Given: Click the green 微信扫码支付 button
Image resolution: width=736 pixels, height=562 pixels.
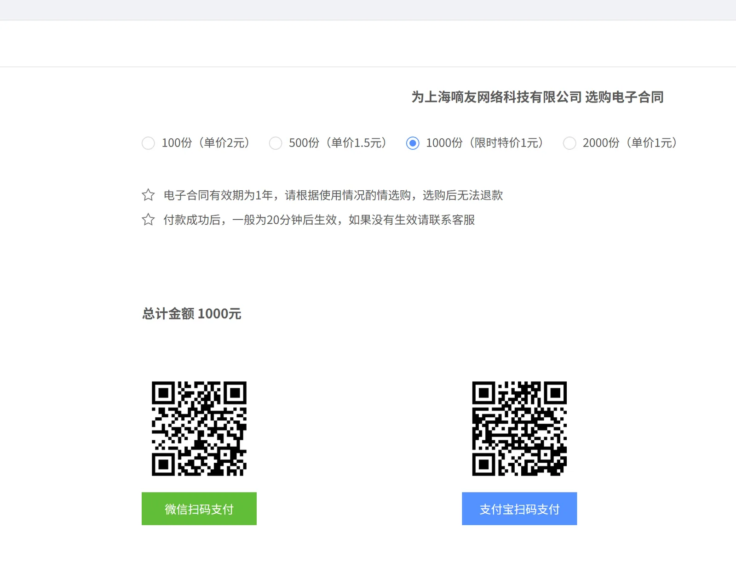Looking at the screenshot, I should pos(199,509).
